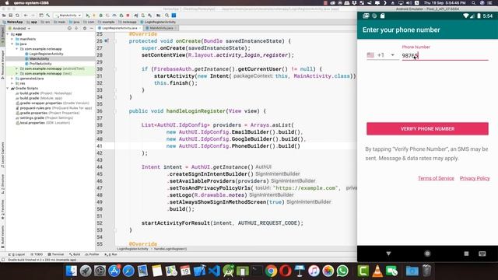Open the Privacy Policy link
The height and width of the screenshot is (280, 498).
(475, 178)
